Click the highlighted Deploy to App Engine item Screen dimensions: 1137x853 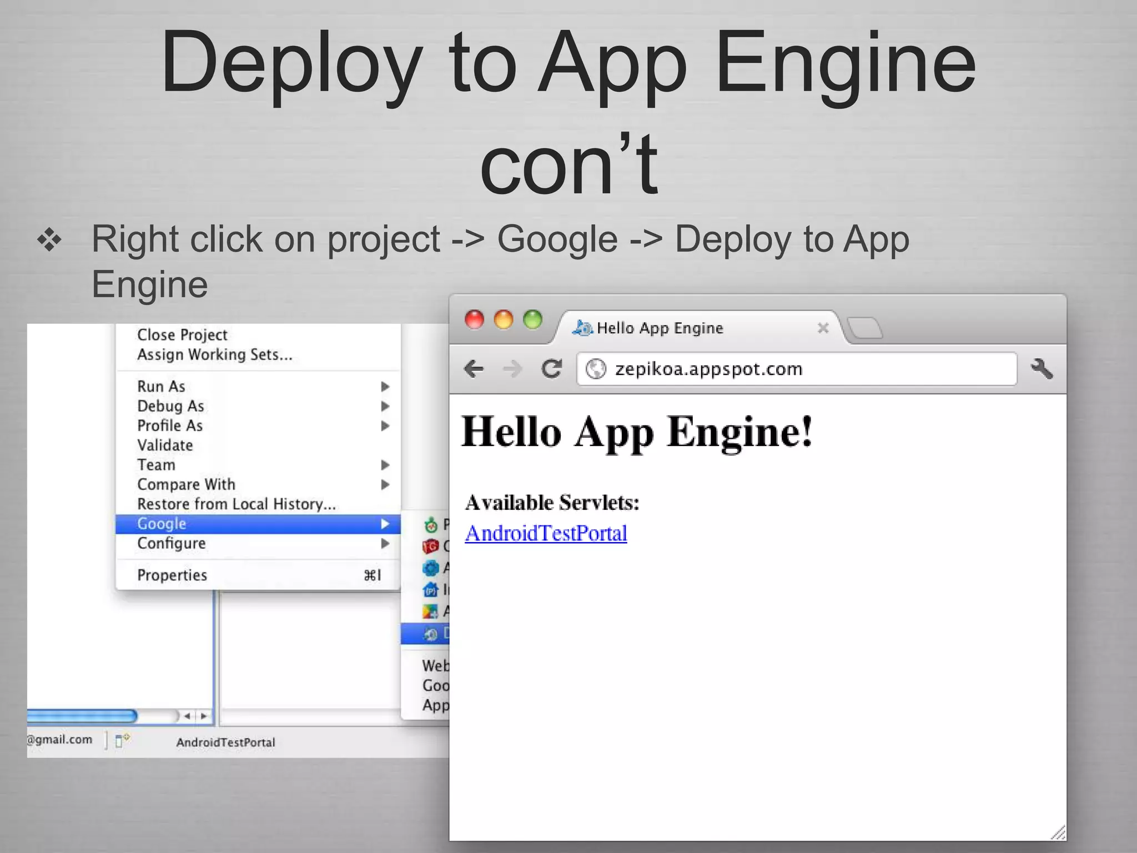[425, 634]
